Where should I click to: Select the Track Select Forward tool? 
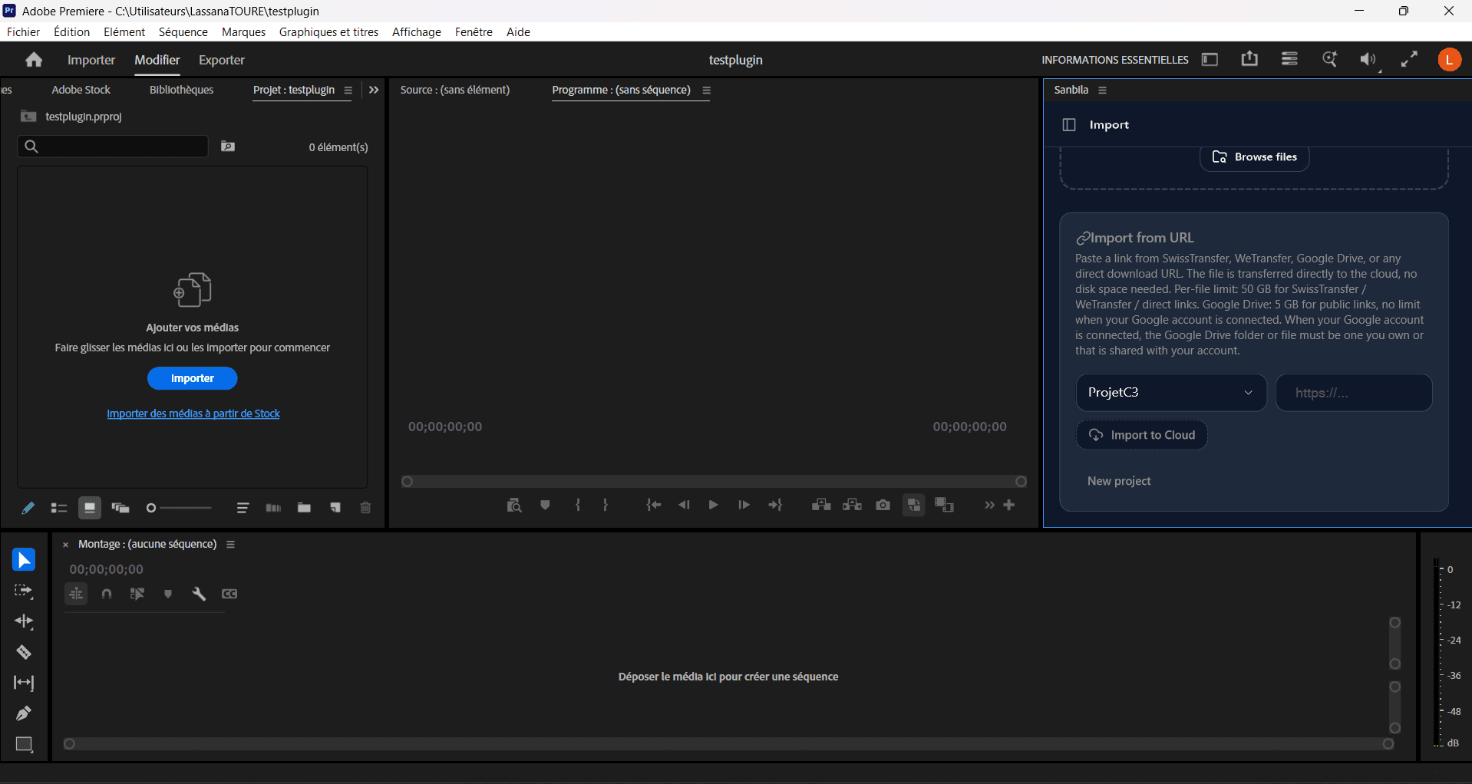[24, 591]
